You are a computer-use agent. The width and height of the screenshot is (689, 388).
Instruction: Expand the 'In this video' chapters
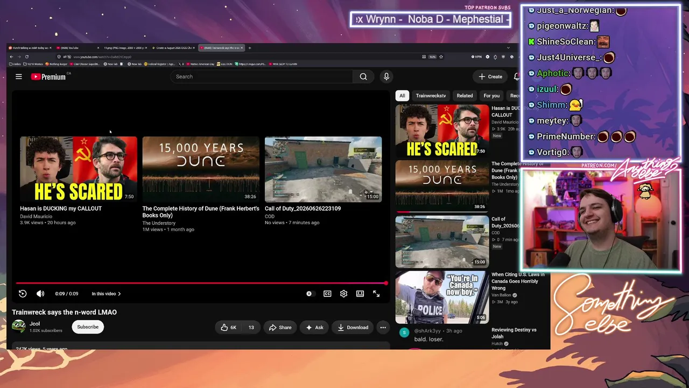tap(106, 294)
